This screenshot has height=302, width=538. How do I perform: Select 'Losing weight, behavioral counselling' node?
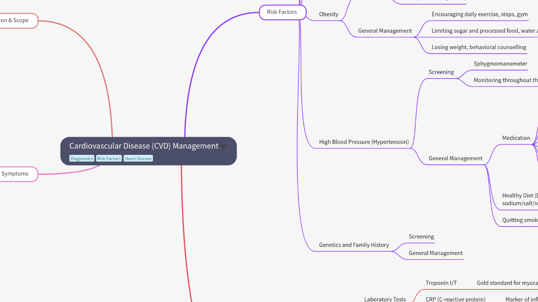(x=478, y=47)
